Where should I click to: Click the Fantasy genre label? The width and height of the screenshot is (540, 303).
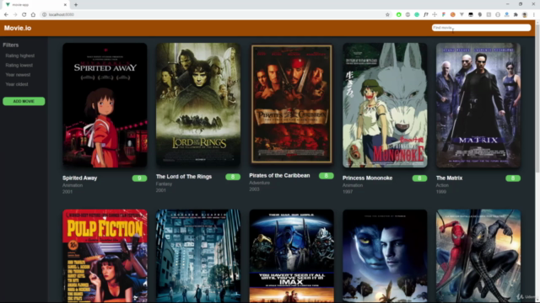(x=164, y=183)
